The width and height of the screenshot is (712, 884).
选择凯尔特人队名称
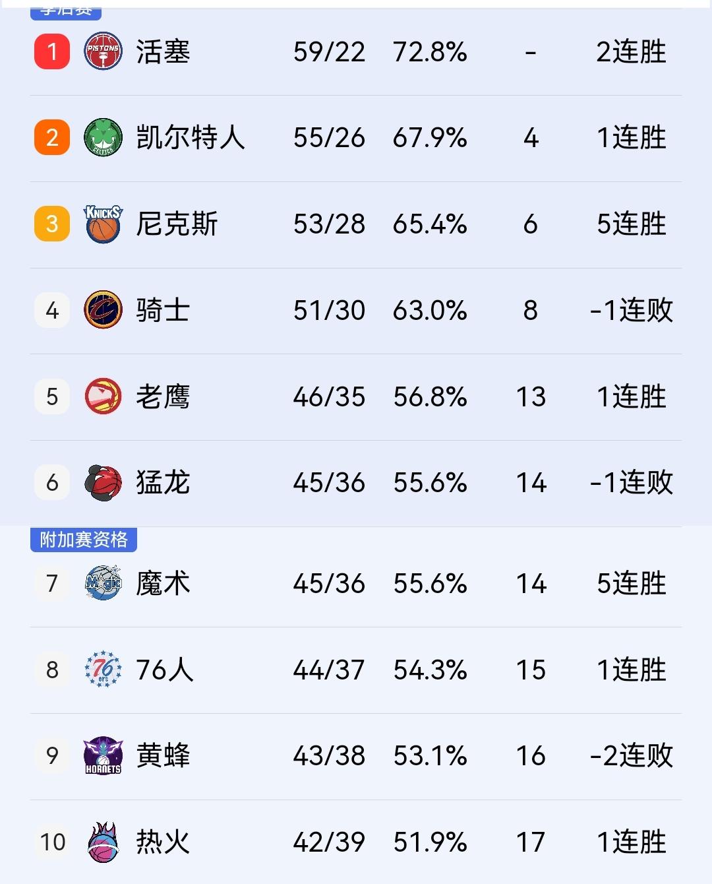[x=191, y=138]
